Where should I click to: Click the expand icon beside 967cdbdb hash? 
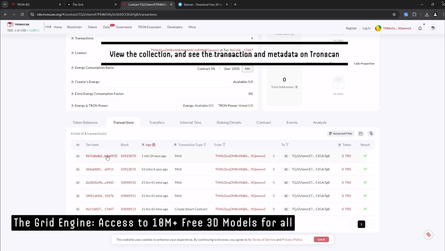[x=116, y=156]
